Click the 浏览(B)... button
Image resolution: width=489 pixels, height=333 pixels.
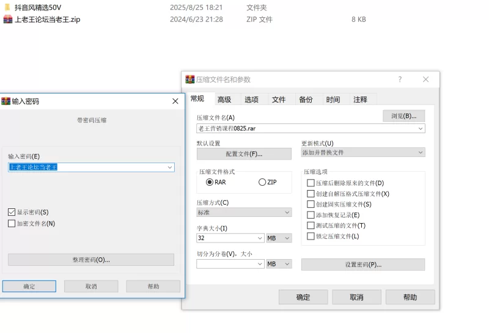(x=404, y=116)
